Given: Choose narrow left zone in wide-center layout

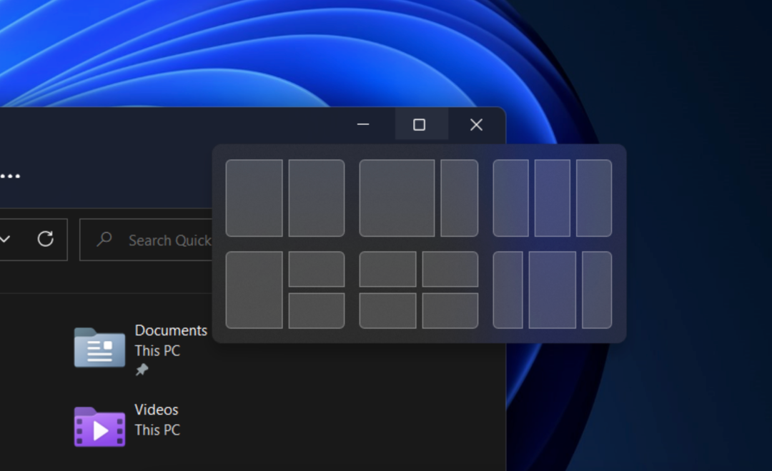Looking at the screenshot, I should coord(508,290).
